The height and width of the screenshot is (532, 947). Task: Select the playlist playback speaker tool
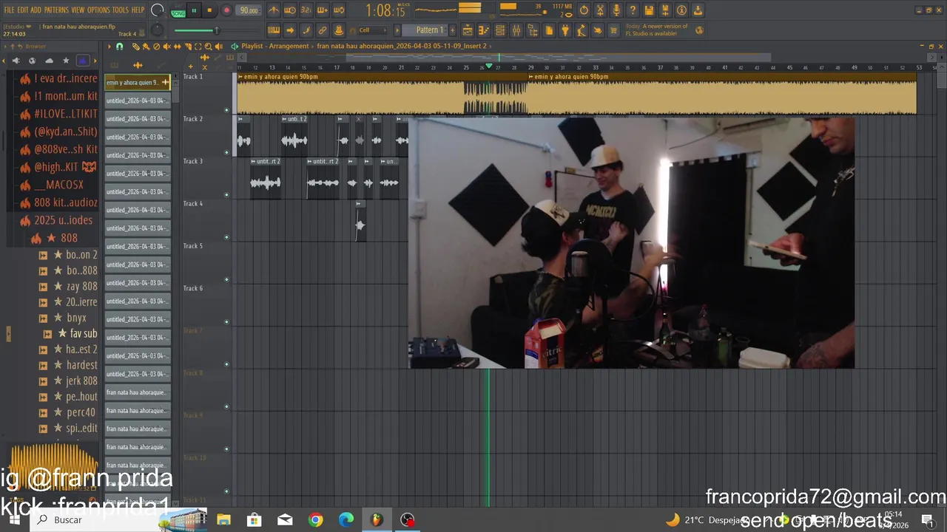(x=218, y=46)
